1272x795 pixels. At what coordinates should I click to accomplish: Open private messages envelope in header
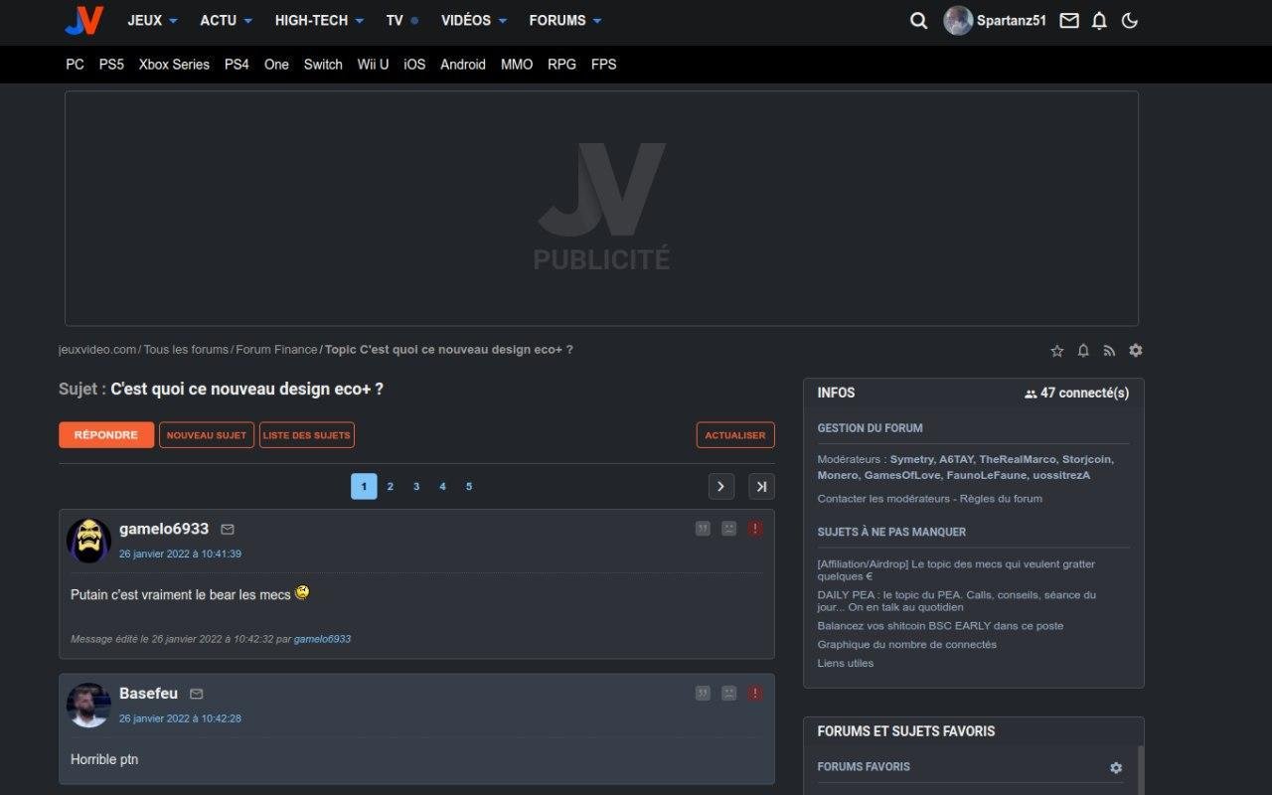click(x=1069, y=21)
